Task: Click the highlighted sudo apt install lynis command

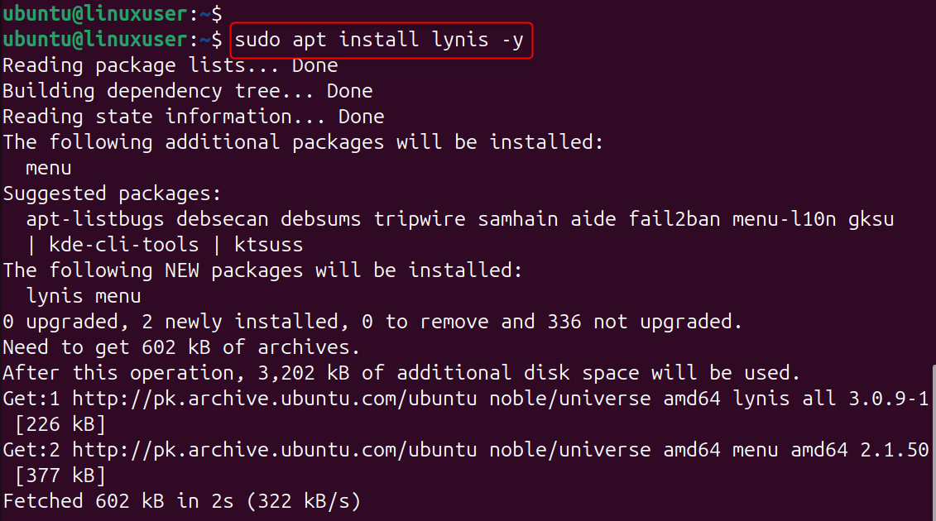Action: point(379,40)
